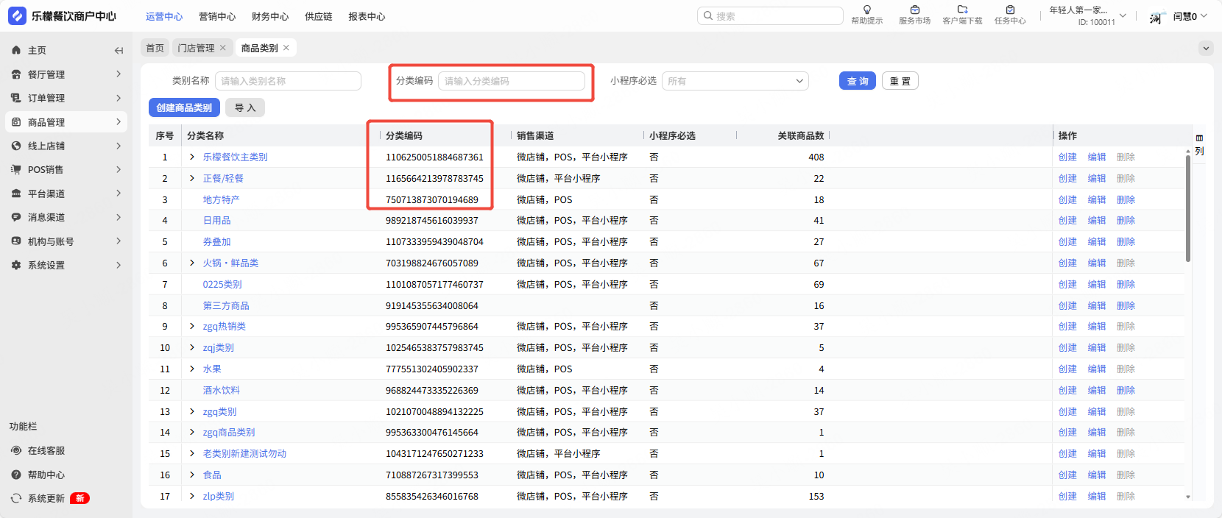Open the 供应链 top menu
1222x518 pixels.
319,16
